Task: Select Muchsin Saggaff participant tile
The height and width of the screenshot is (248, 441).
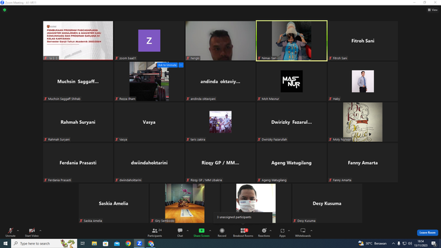Action: pyautogui.click(x=78, y=81)
